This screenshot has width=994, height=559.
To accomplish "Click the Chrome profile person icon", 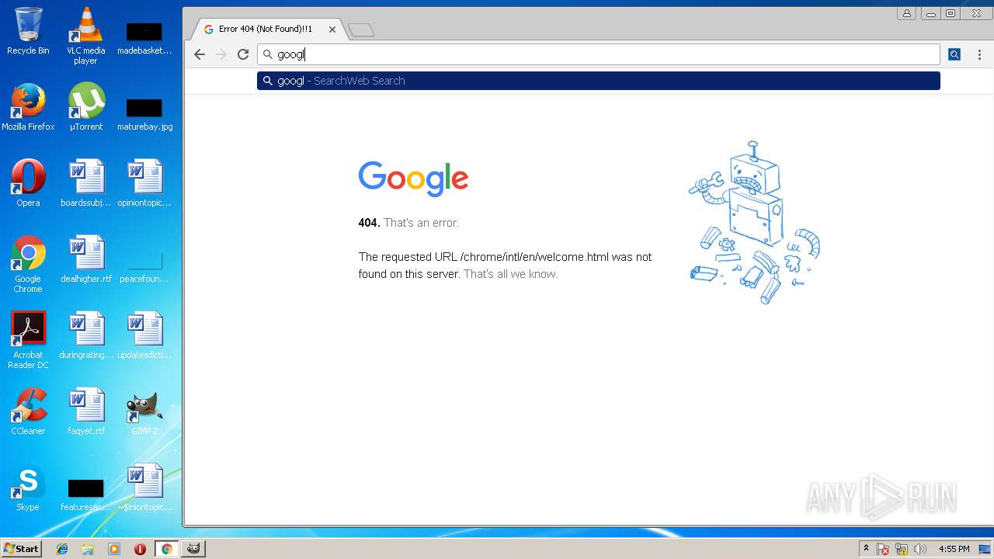I will pos(906,13).
